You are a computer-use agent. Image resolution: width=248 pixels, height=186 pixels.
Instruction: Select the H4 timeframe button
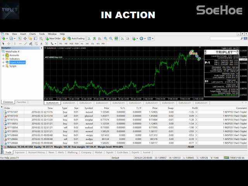pyautogui.click(x=87, y=44)
